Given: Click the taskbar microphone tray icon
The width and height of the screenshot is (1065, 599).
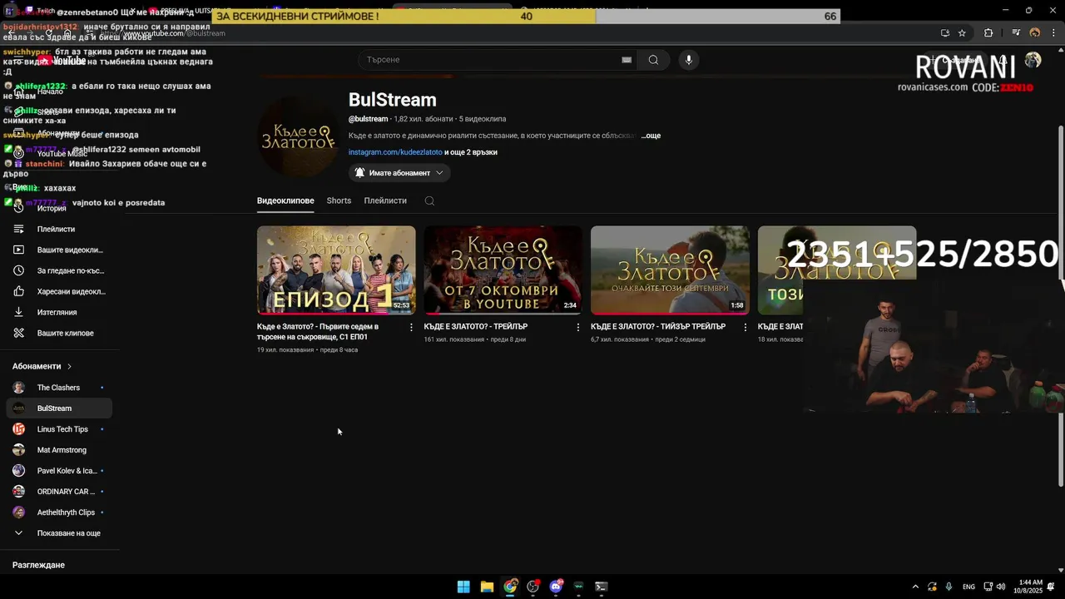Looking at the screenshot, I should point(949,587).
